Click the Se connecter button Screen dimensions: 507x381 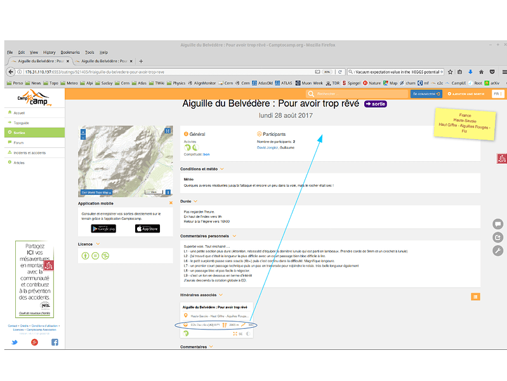point(426,94)
